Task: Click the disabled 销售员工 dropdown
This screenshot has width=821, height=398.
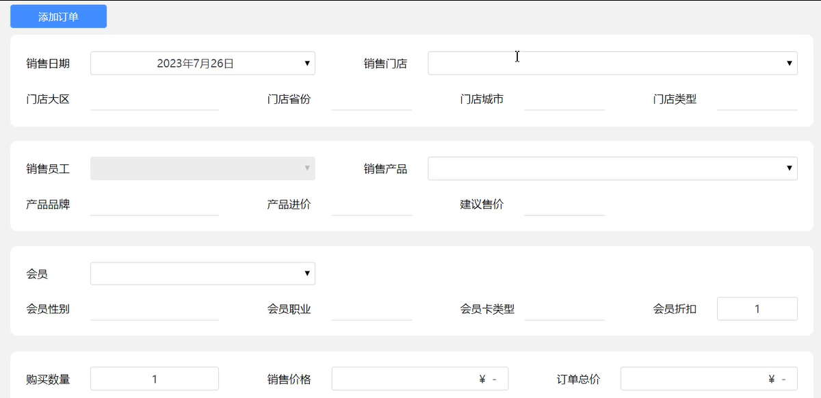Action: [203, 168]
